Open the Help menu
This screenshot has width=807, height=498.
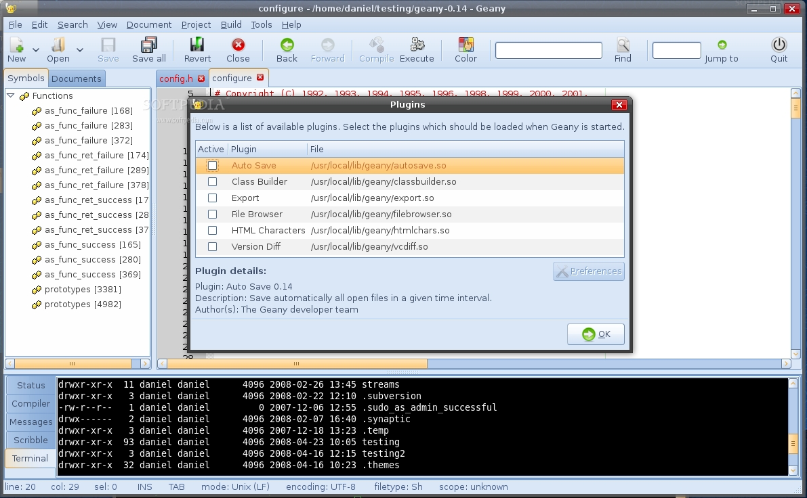(291, 24)
